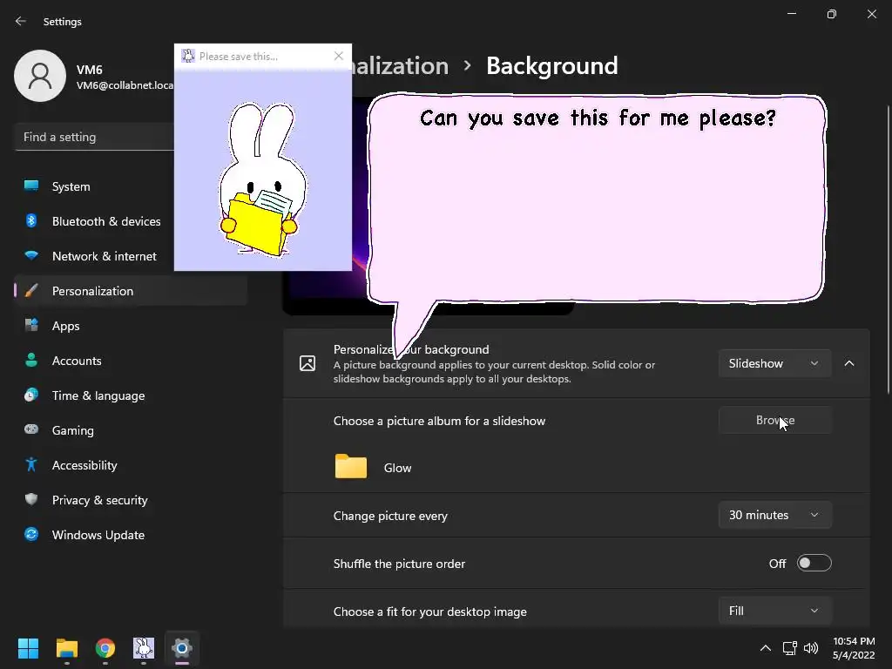Close the 'Please save this...' popup
Image resolution: width=892 pixels, height=669 pixels.
pyautogui.click(x=339, y=56)
